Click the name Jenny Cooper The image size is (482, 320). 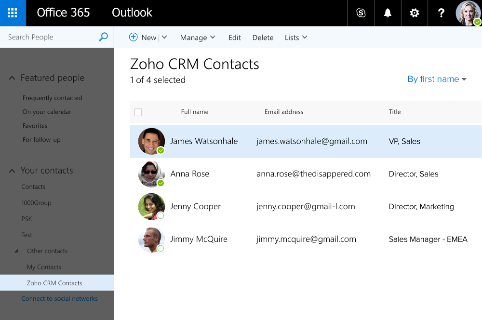click(x=196, y=207)
